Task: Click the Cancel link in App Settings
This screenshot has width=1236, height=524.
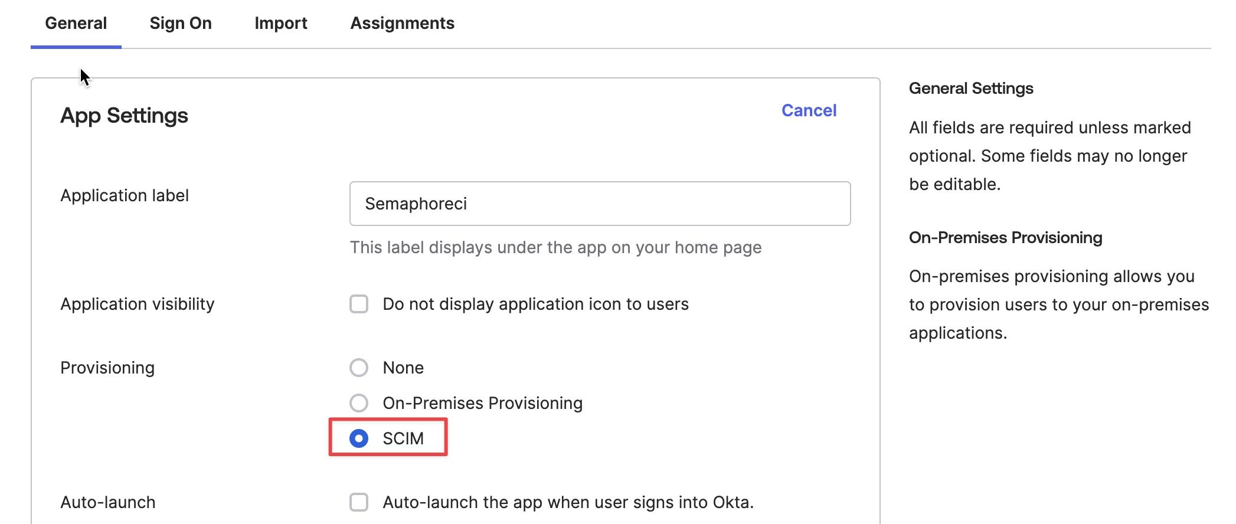Action: [809, 110]
